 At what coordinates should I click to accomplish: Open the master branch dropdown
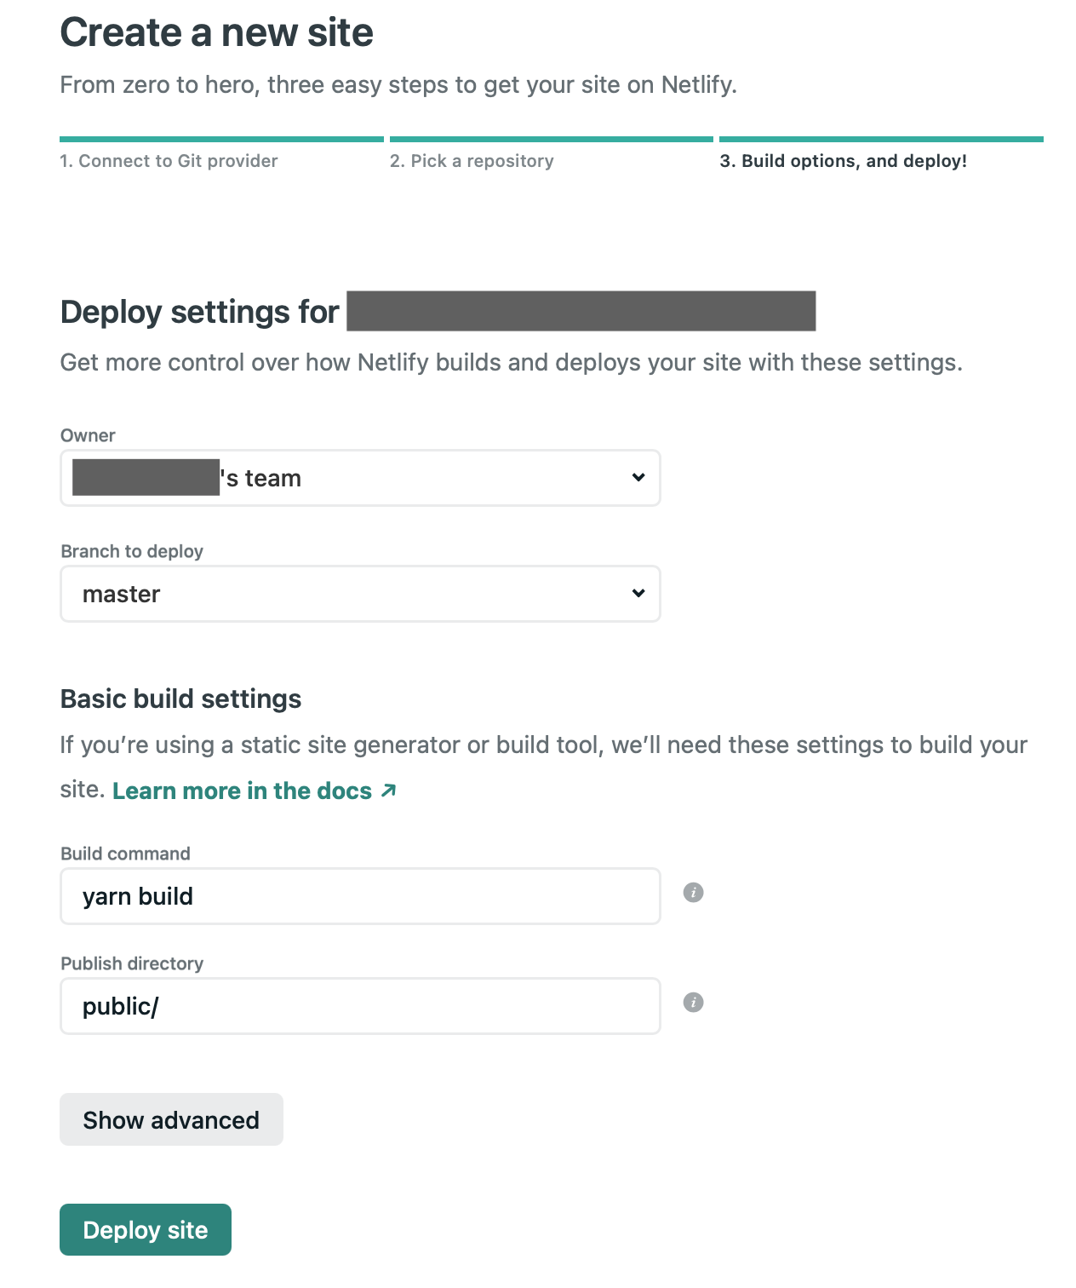coord(359,594)
